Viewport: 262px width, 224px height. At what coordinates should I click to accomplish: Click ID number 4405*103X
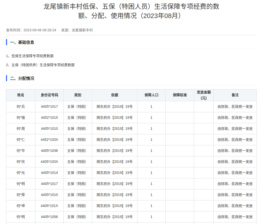pos(49,162)
